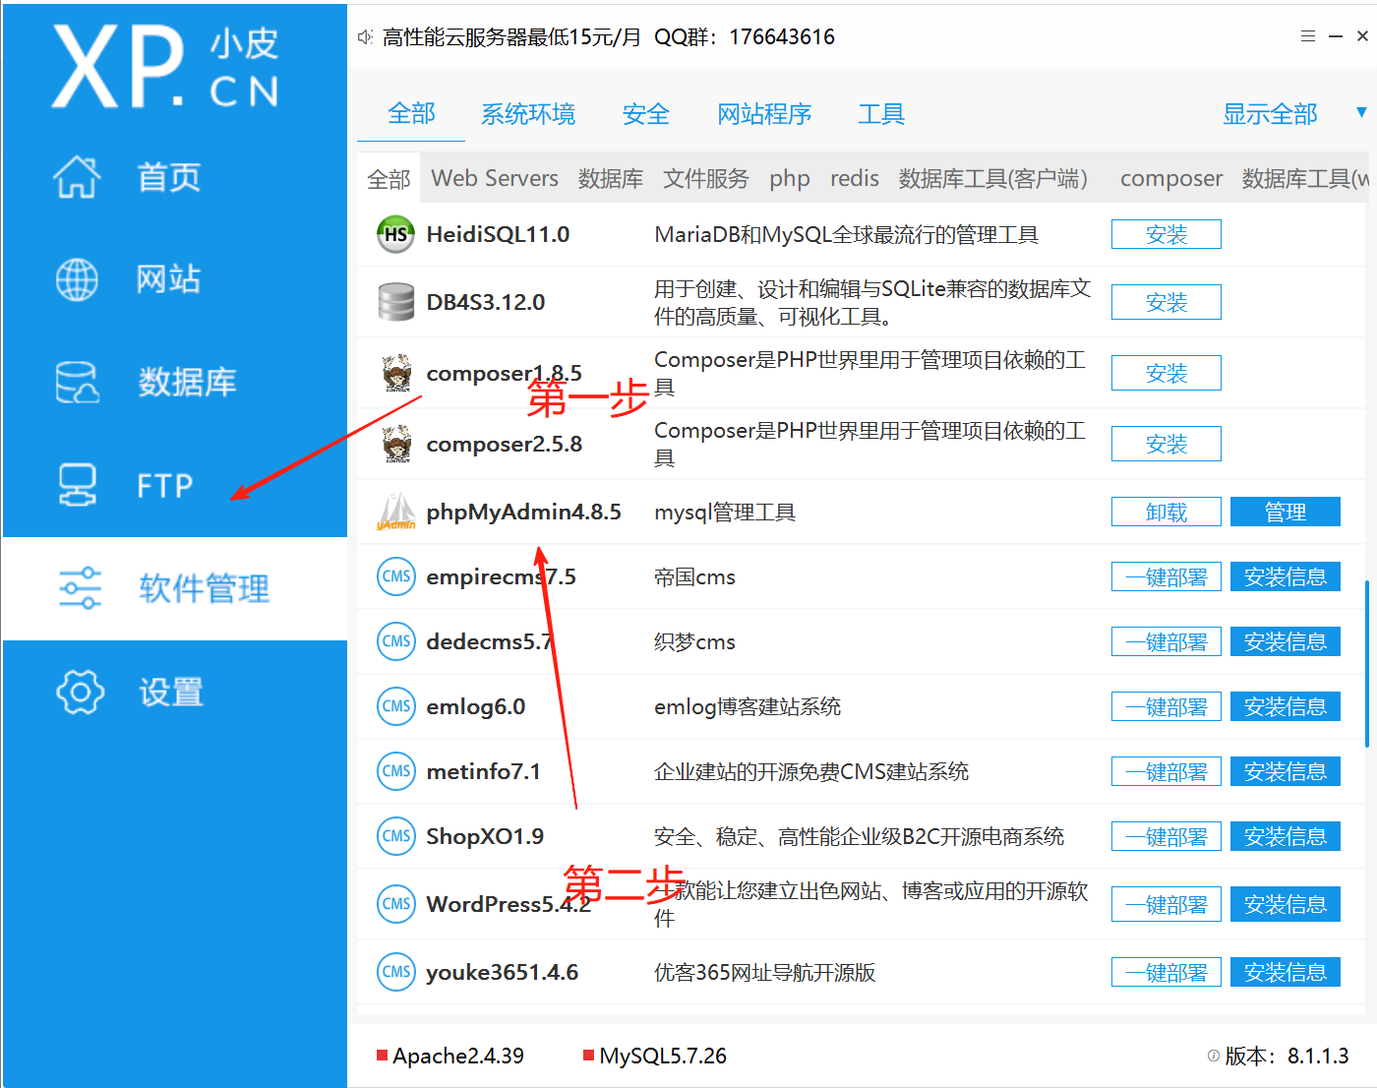Viewport: 1377px width, 1088px height.
Task: Select the 文件服务 sub-tab
Action: click(x=706, y=178)
